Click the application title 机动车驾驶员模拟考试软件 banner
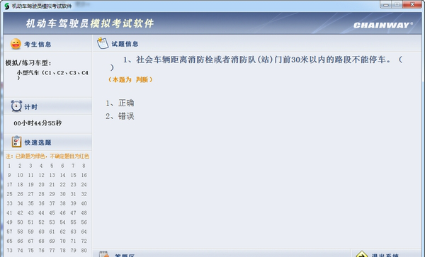 (90, 23)
